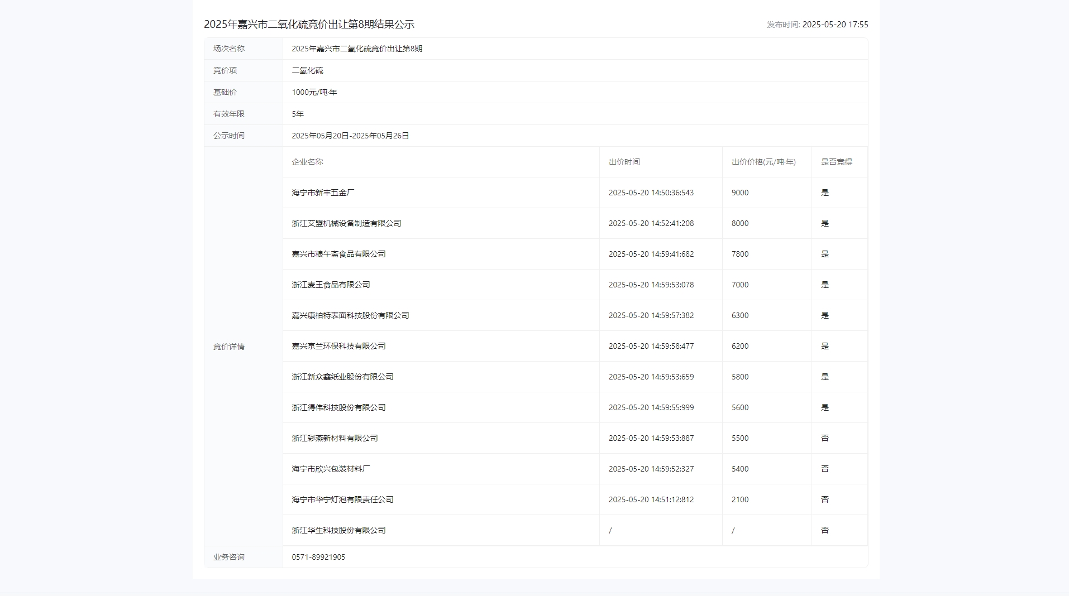This screenshot has width=1069, height=596.
Task: Select company 海宁市新丰五金厂
Action: (323, 193)
